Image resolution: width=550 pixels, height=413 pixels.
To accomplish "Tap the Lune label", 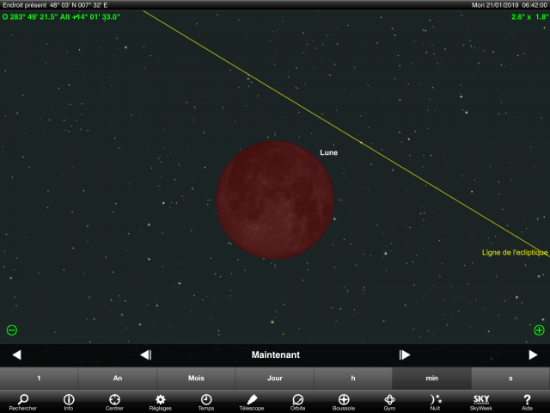I will (x=328, y=152).
